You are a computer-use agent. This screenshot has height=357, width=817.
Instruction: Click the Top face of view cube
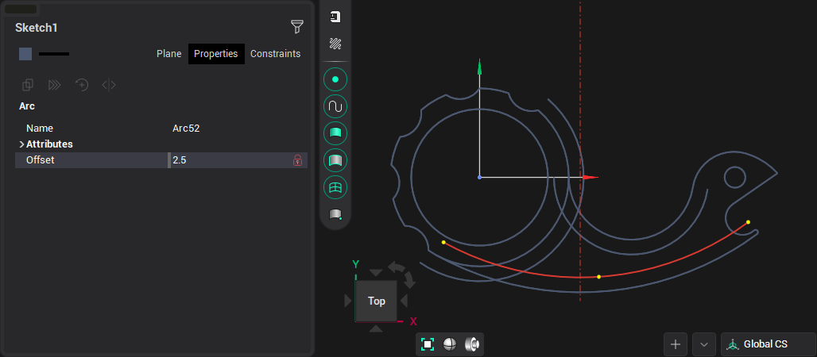pos(376,301)
